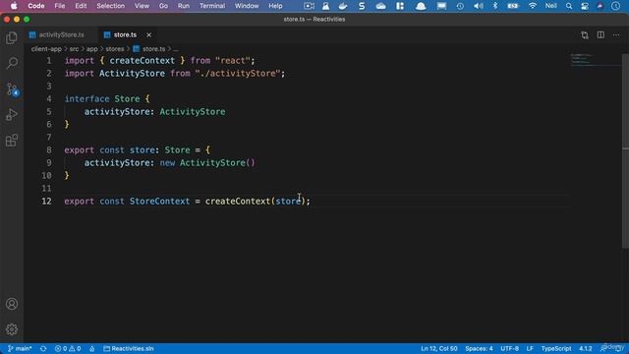629x354 pixels.
Task: Click the Ln 12, Col 50 cursor position indicator
Action: coord(439,348)
